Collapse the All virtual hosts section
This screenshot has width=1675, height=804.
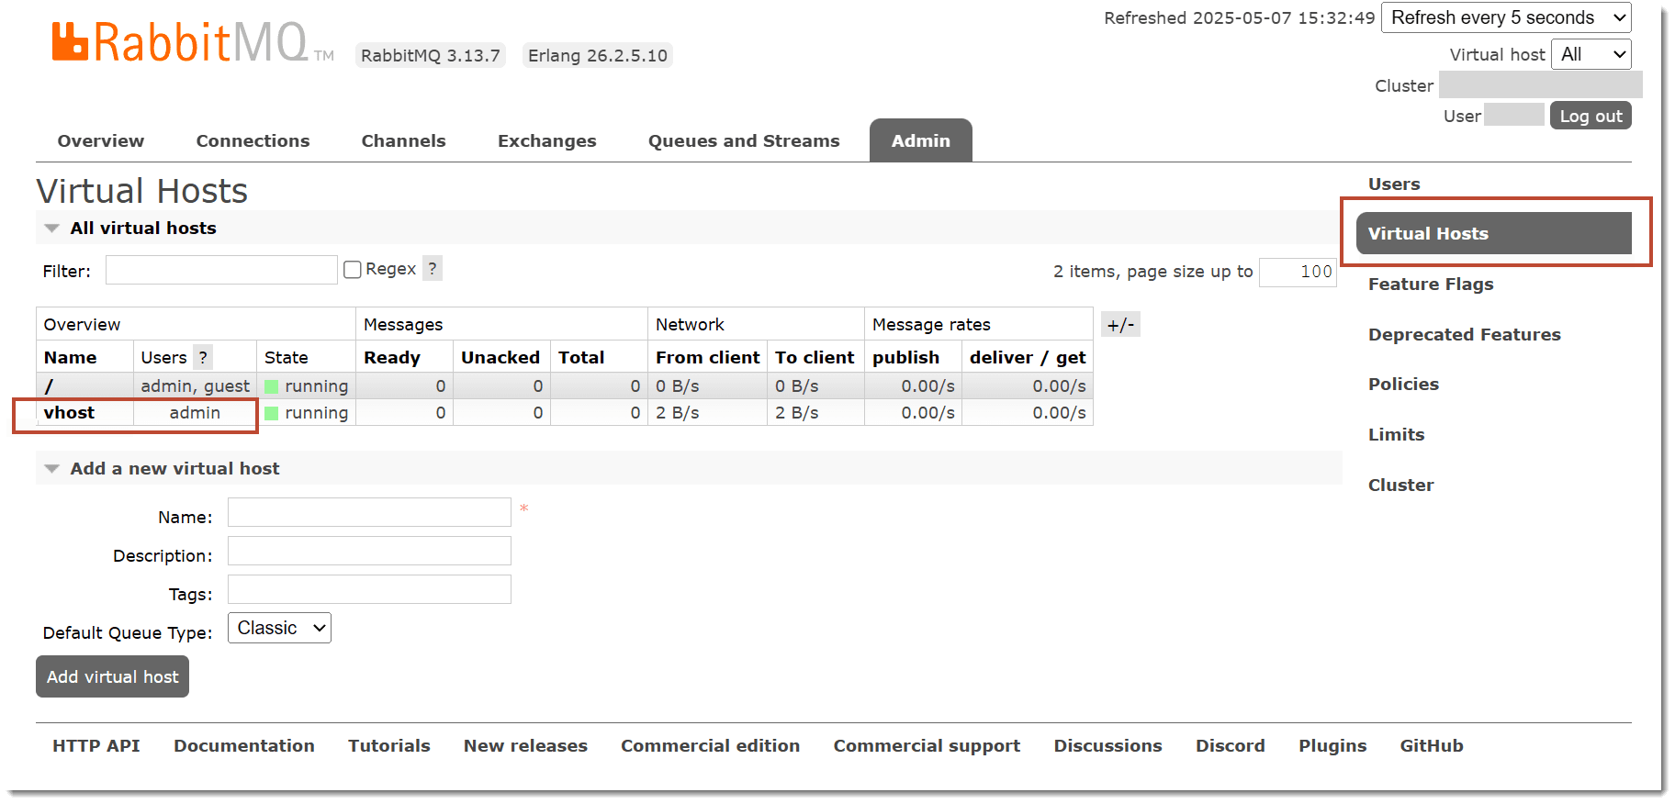pyautogui.click(x=143, y=228)
